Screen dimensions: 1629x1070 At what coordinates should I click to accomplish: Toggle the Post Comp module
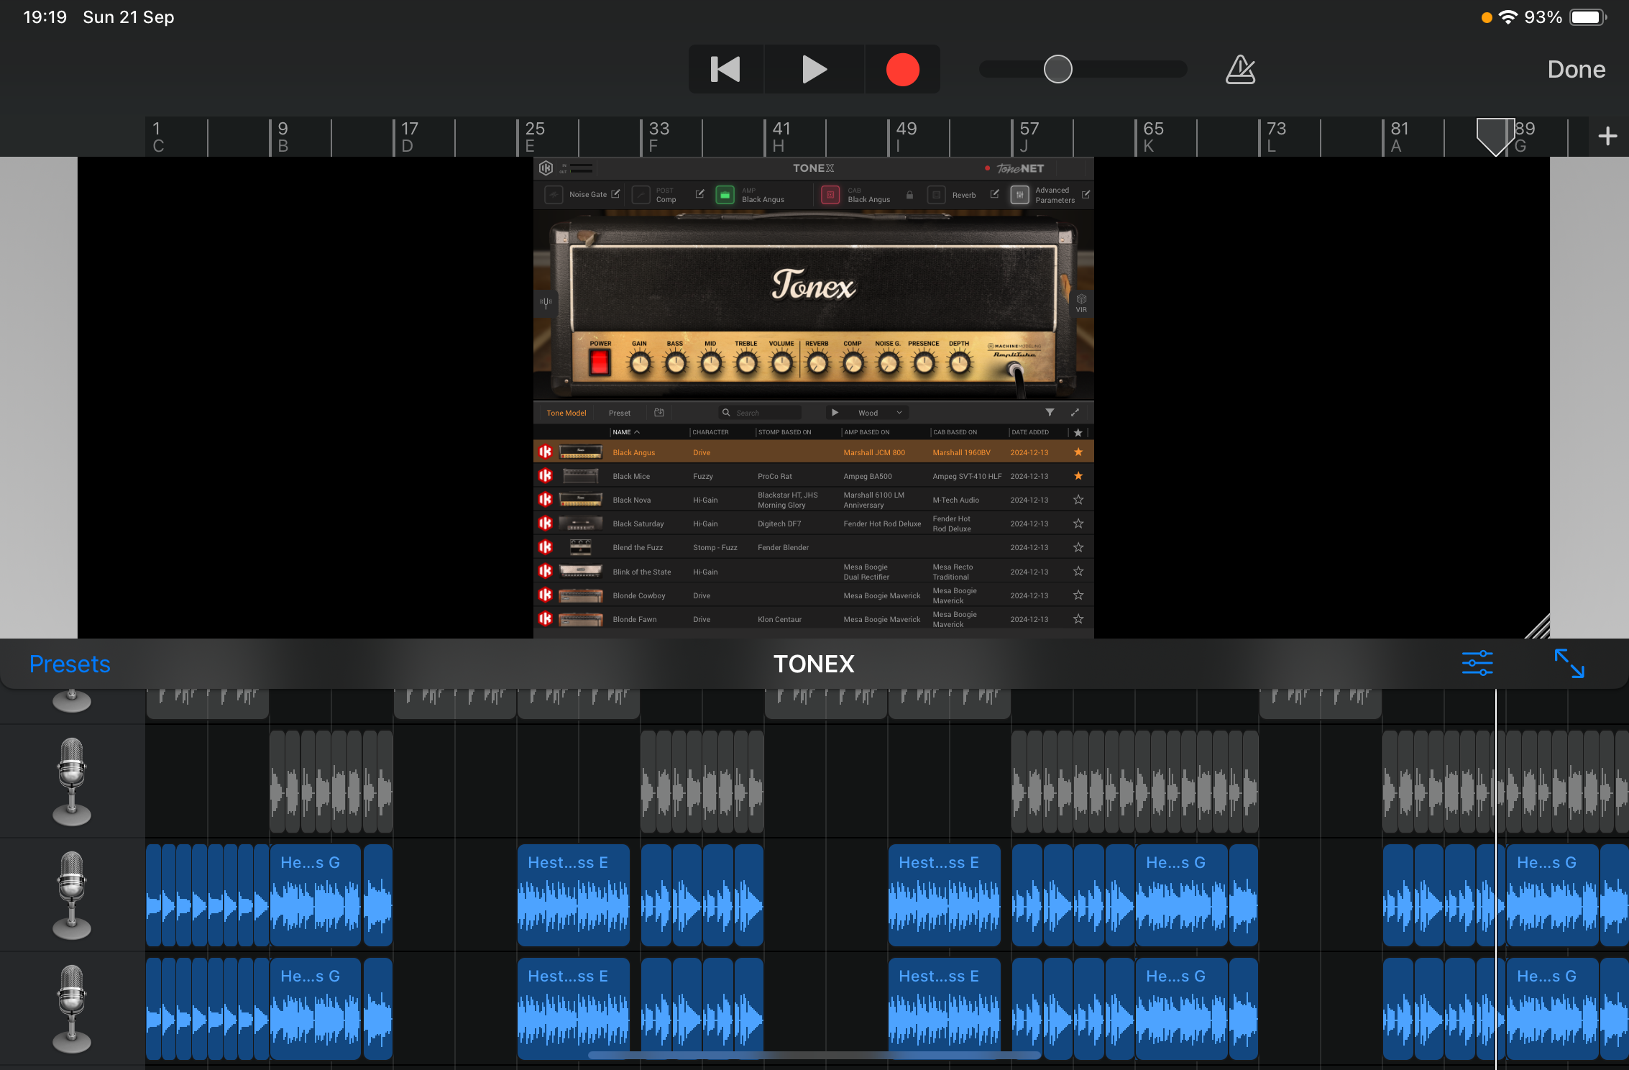(641, 195)
